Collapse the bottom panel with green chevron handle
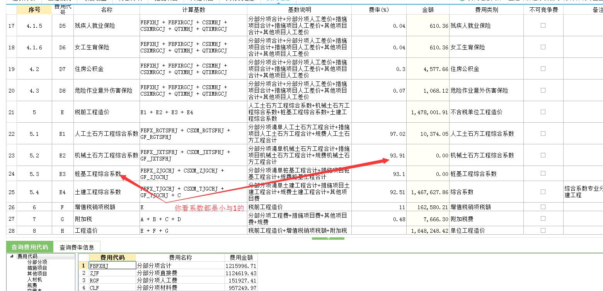 [x=328, y=239]
